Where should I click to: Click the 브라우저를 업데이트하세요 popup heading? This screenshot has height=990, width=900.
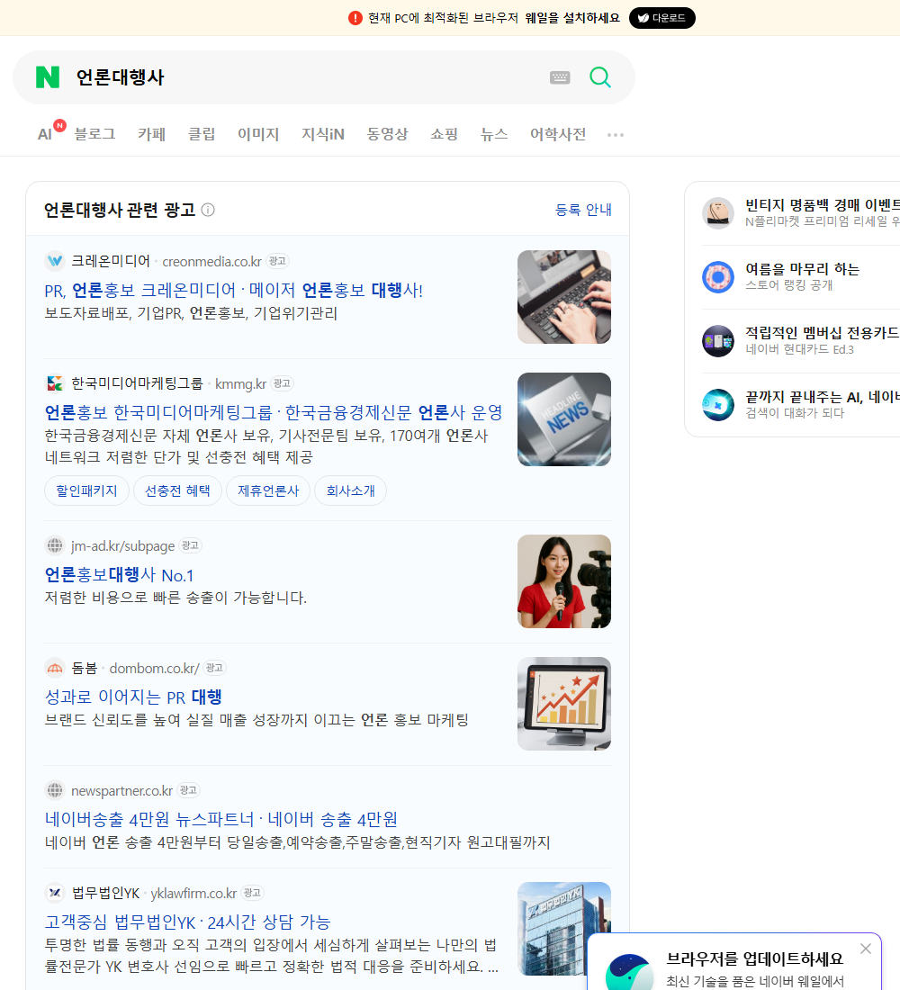[x=755, y=958]
